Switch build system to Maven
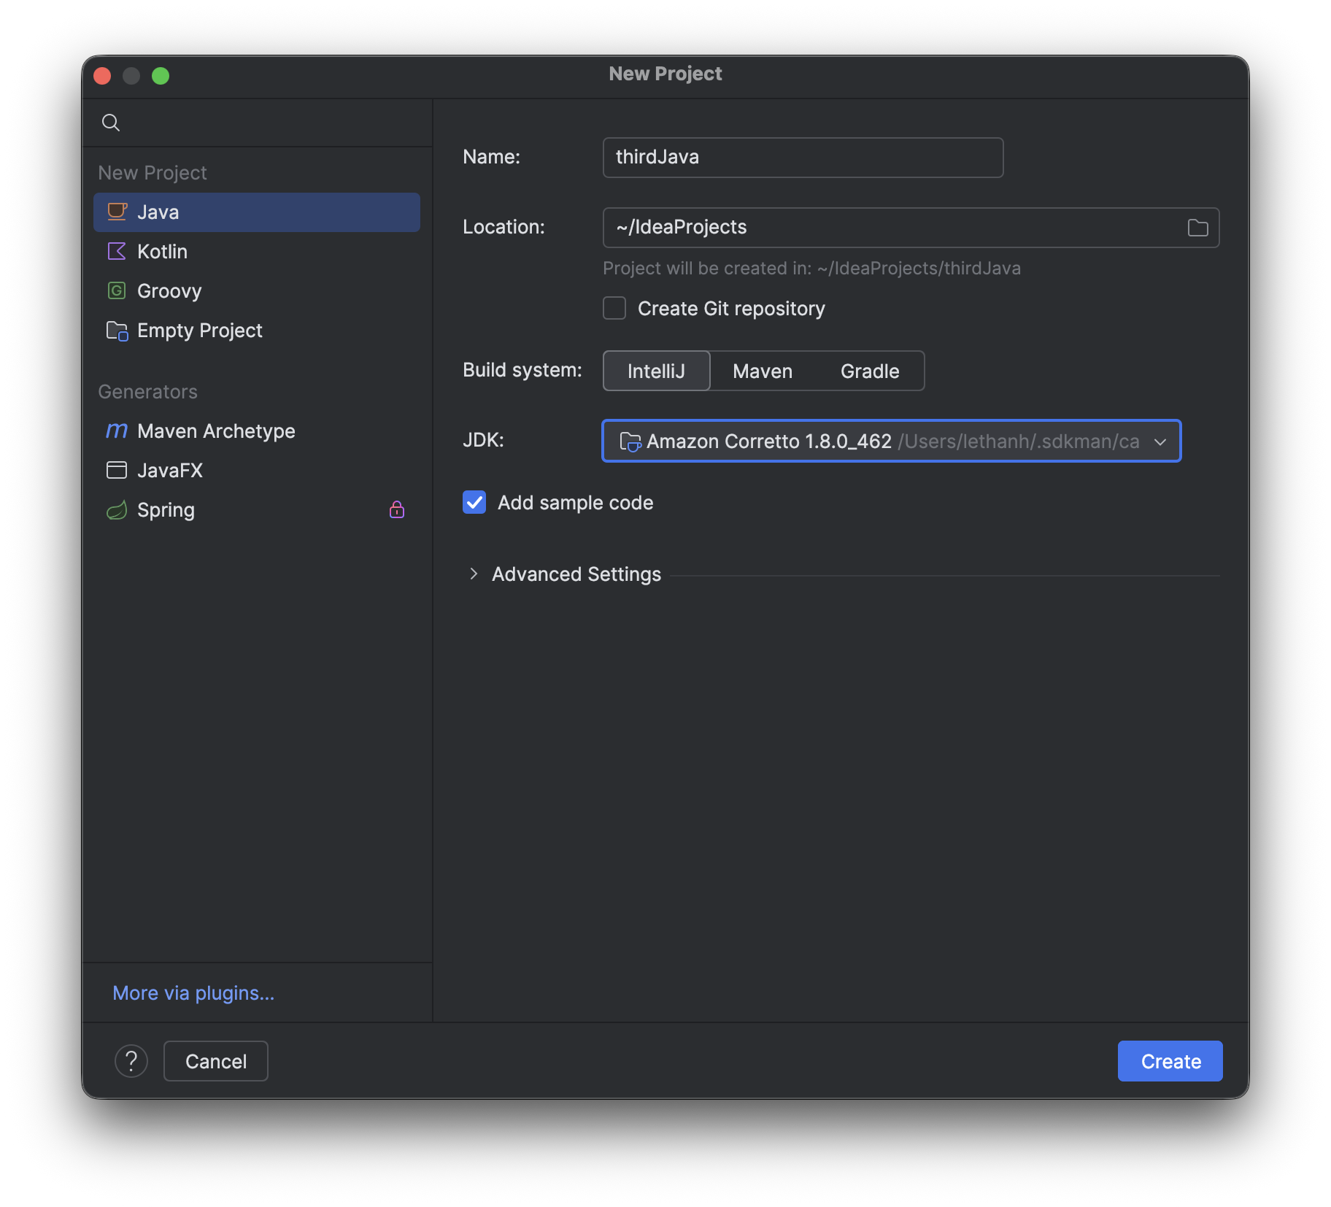The width and height of the screenshot is (1331, 1207). click(x=762, y=371)
